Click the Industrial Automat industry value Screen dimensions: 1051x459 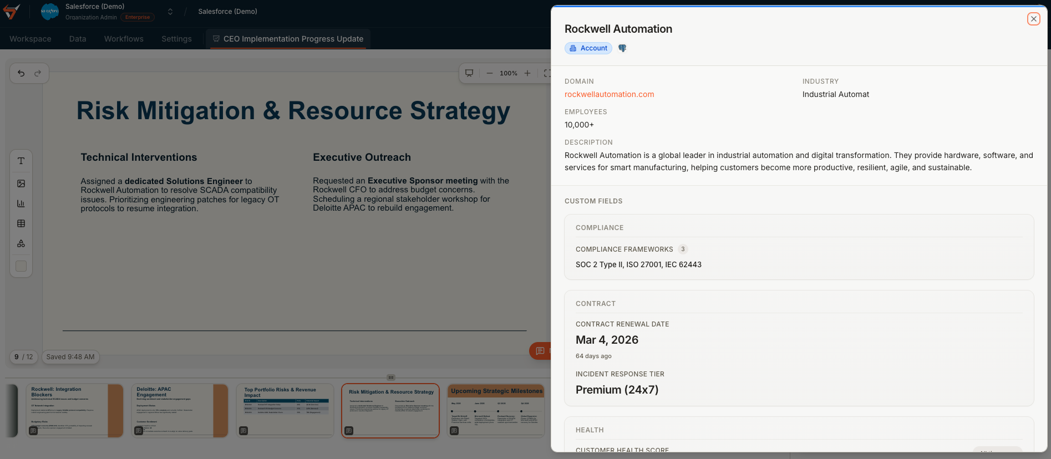pos(835,94)
